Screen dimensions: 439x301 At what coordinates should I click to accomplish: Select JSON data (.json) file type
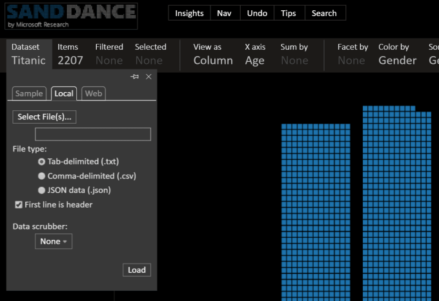[x=41, y=190]
